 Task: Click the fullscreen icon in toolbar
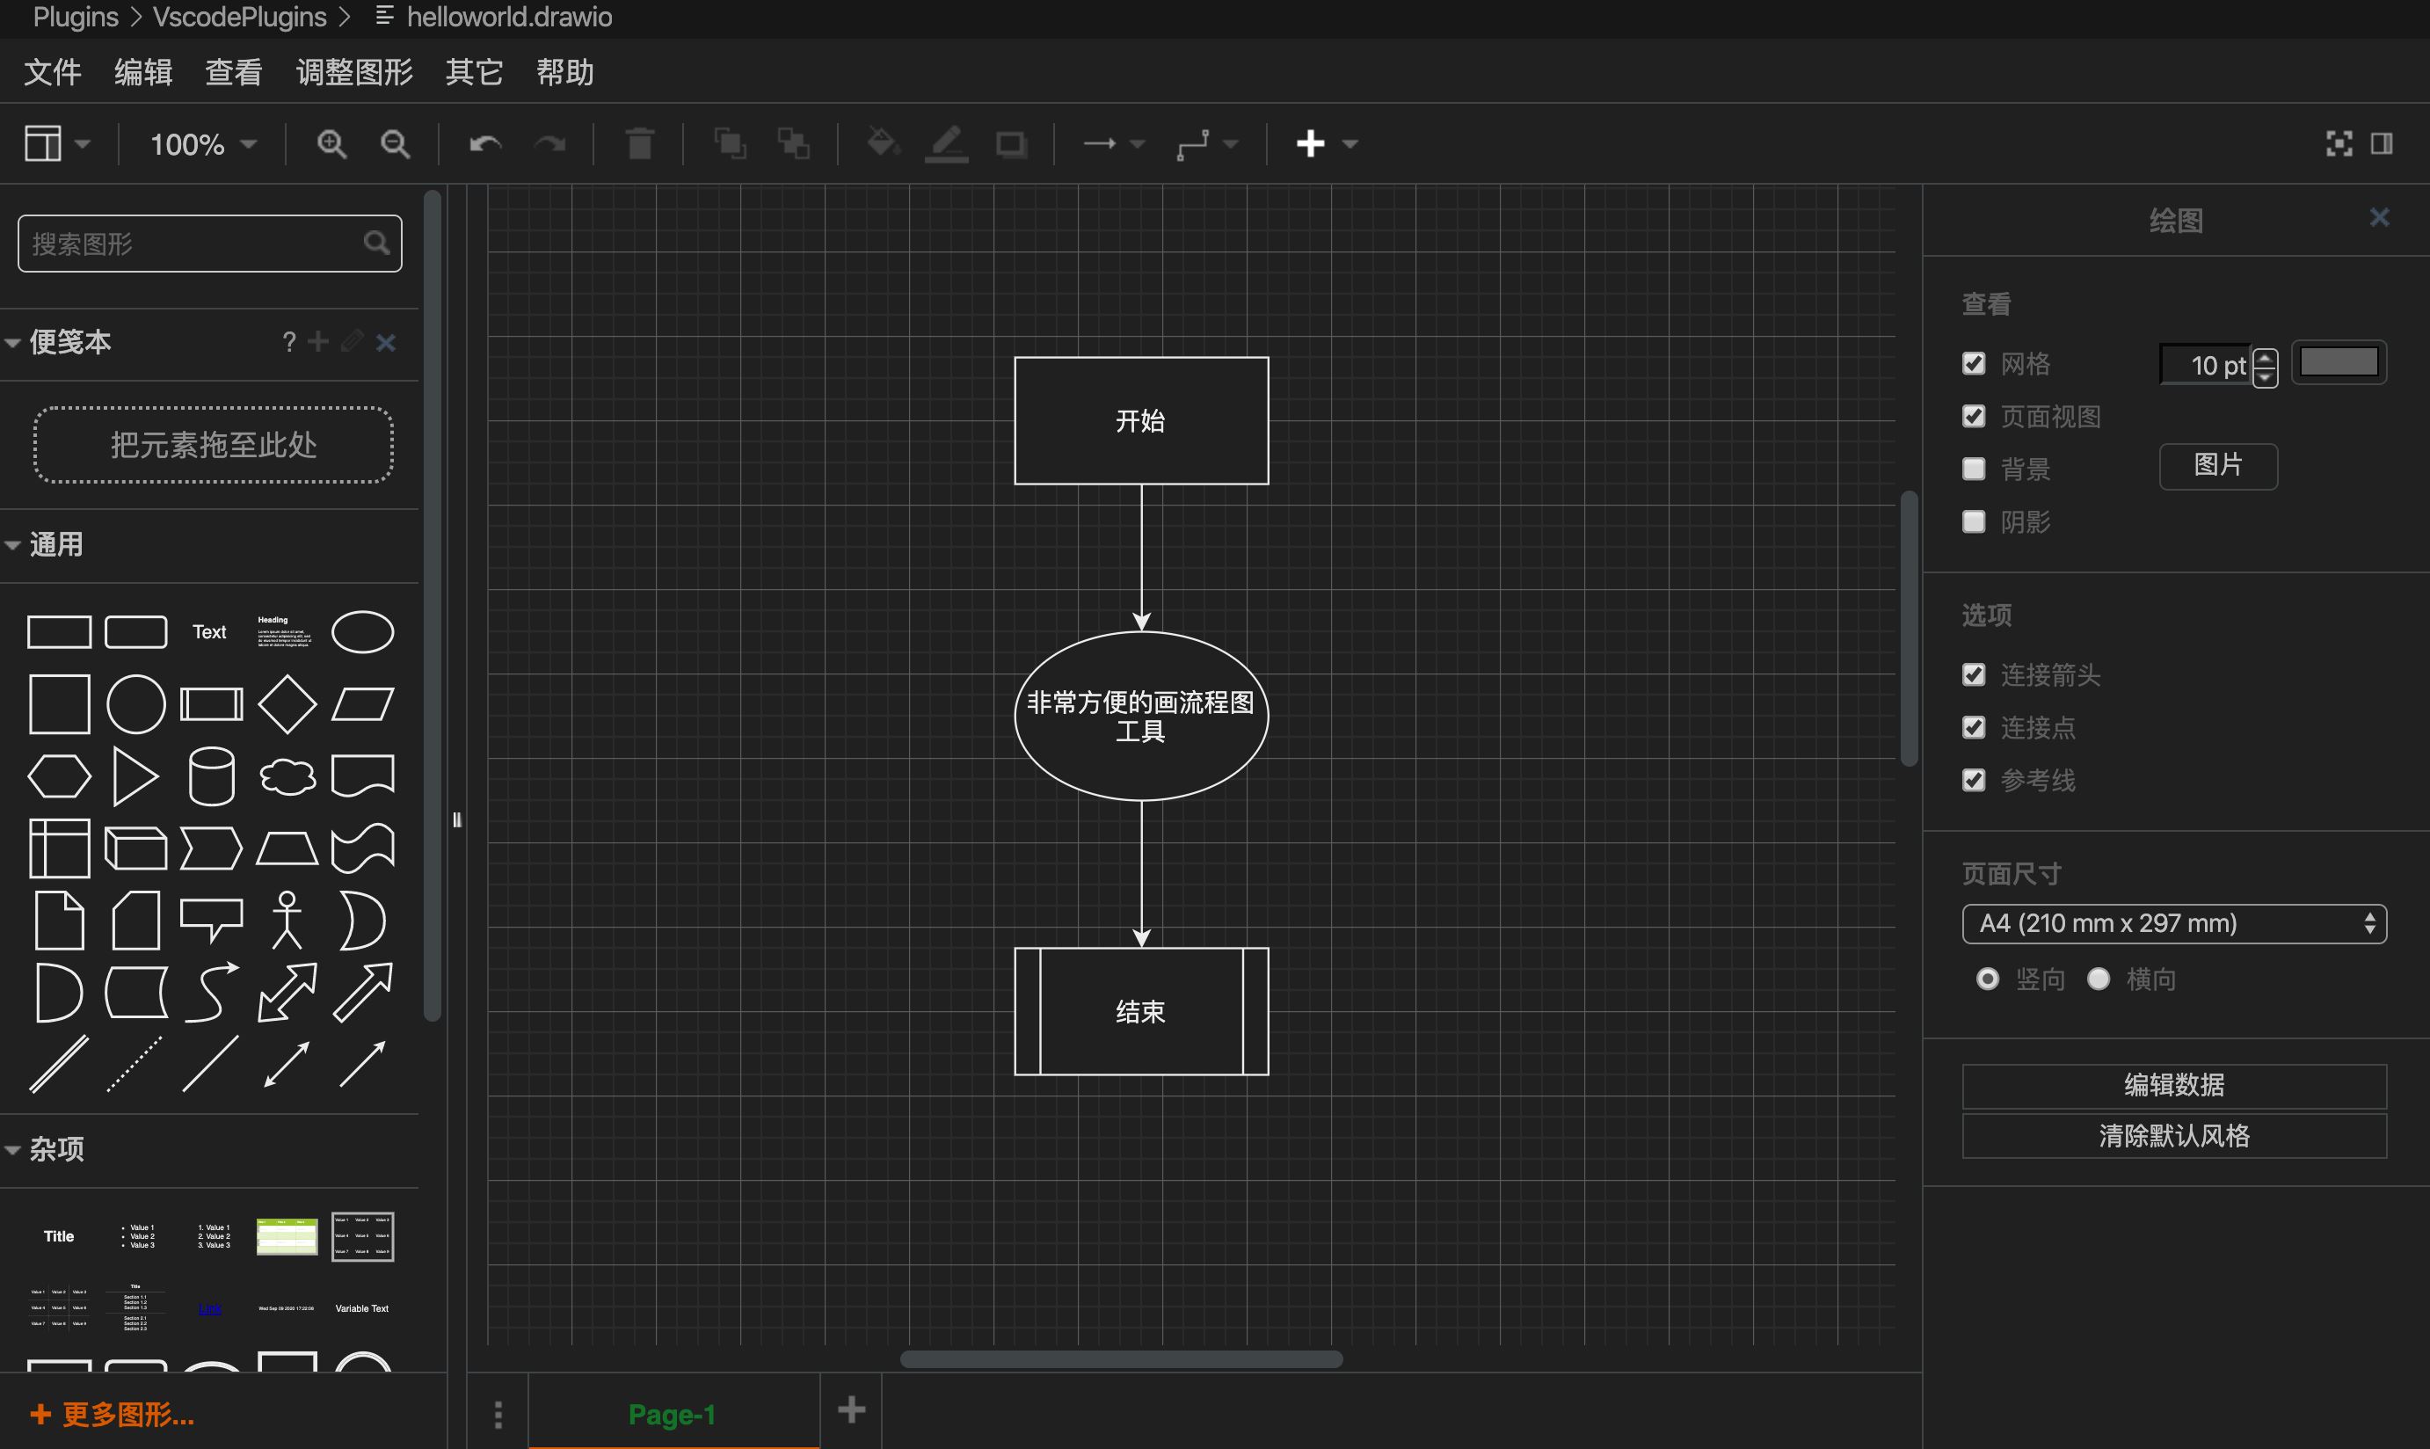point(2339,143)
